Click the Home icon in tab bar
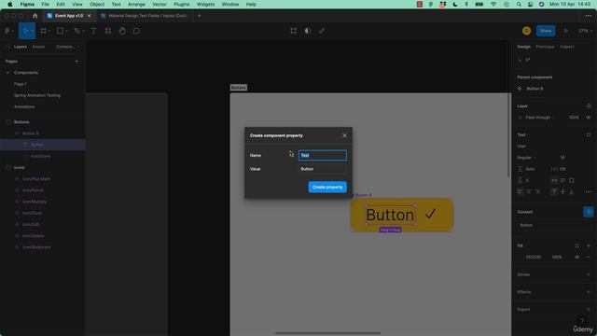 coord(35,16)
